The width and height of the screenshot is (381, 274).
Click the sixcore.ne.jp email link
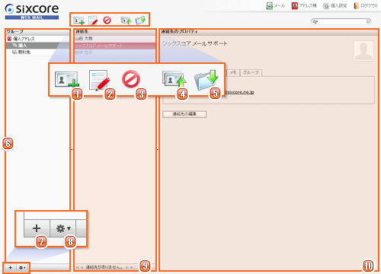click(240, 92)
